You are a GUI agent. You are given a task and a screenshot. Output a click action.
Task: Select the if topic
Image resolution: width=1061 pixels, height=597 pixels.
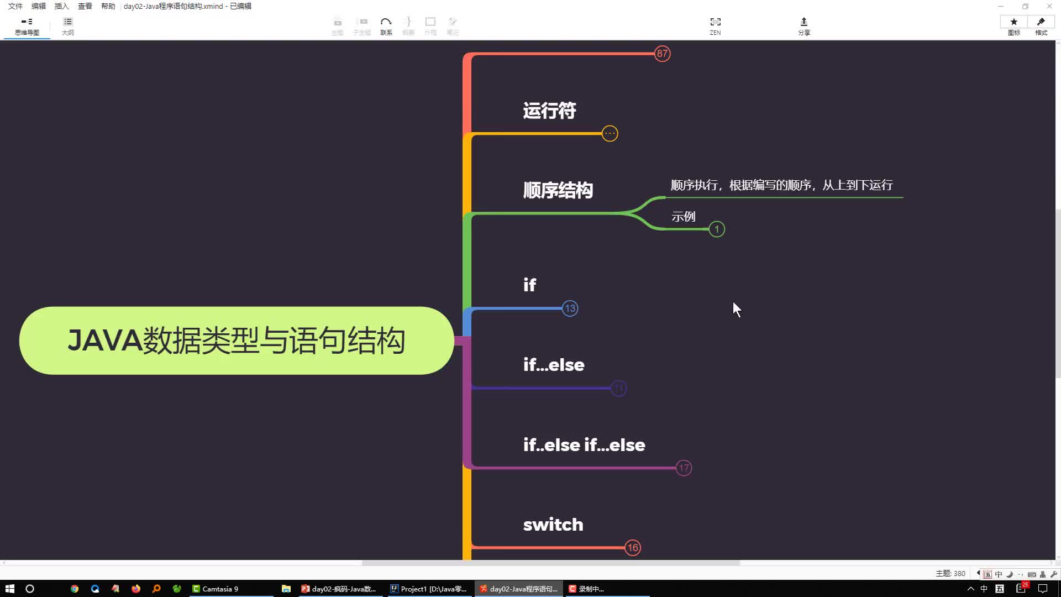click(x=529, y=285)
